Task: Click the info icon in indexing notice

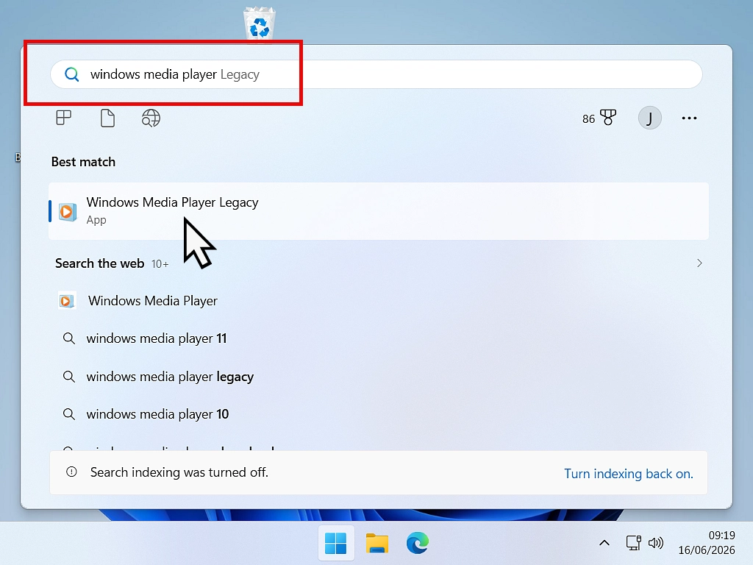Action: (x=71, y=472)
